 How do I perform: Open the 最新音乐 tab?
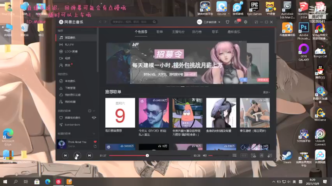(234, 32)
